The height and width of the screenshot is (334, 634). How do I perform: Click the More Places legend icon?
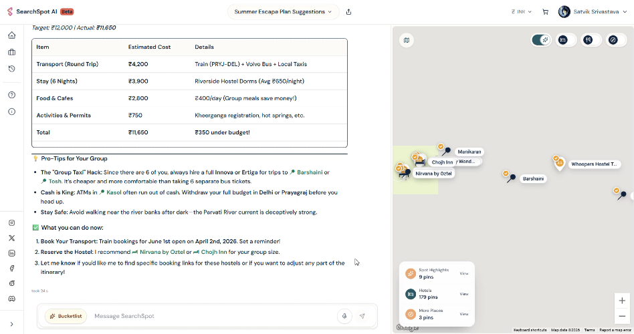[411, 314]
